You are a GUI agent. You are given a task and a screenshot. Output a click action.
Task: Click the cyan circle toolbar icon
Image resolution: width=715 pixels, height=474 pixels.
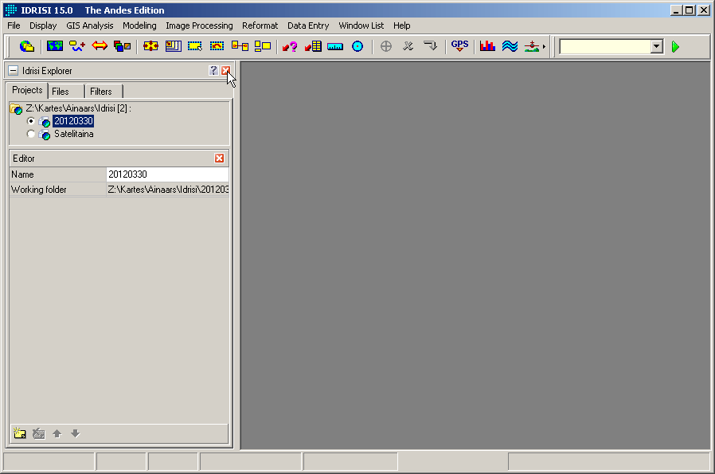[357, 46]
